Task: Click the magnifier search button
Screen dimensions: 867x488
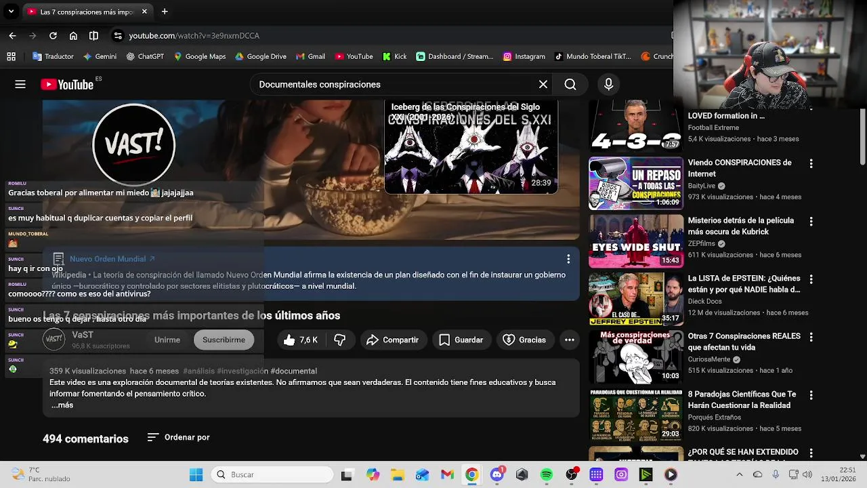Action: tap(570, 84)
